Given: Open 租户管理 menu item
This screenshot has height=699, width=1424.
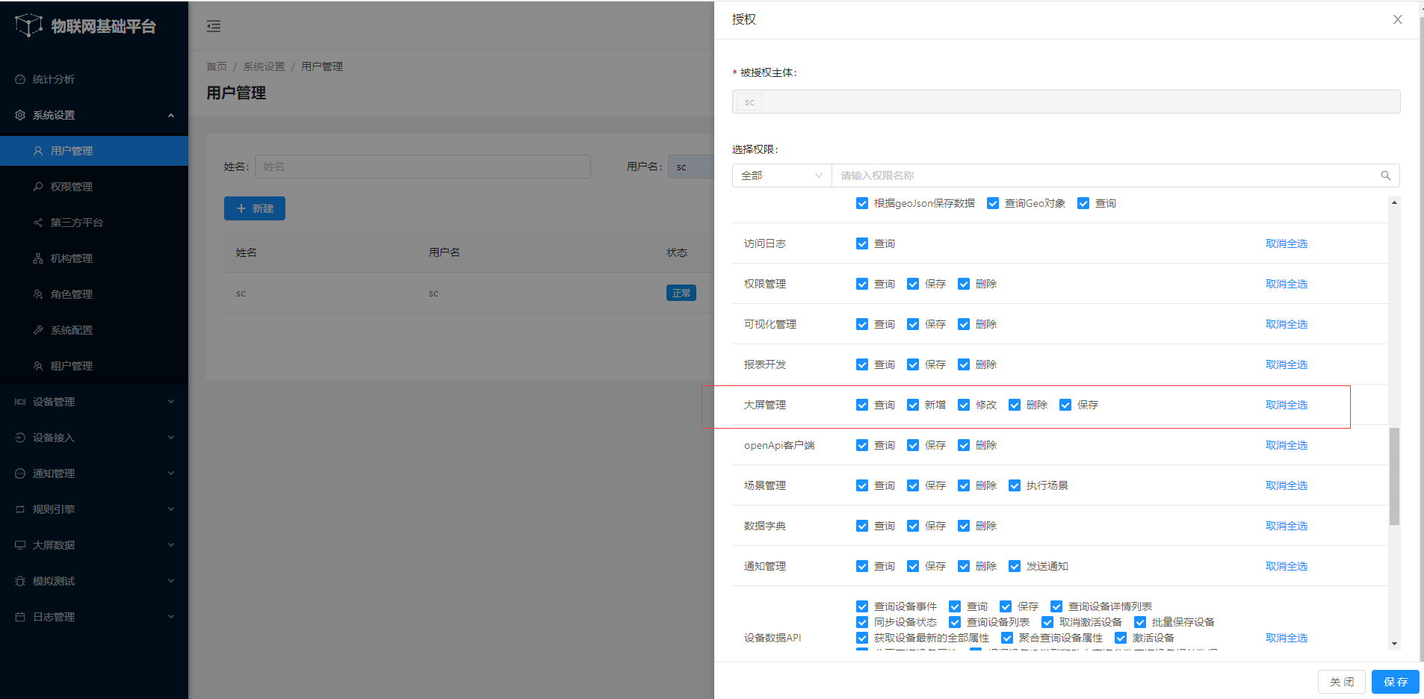Looking at the screenshot, I should coord(72,366).
